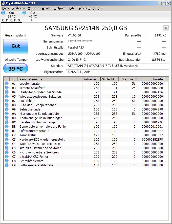Select the Lesefehlerrate parameter name
The height and width of the screenshot is (224, 172).
(x=29, y=84)
